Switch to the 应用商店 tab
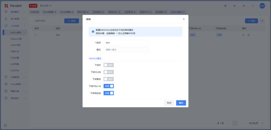Screen dimensions: 271x130 [x=97, y=12]
